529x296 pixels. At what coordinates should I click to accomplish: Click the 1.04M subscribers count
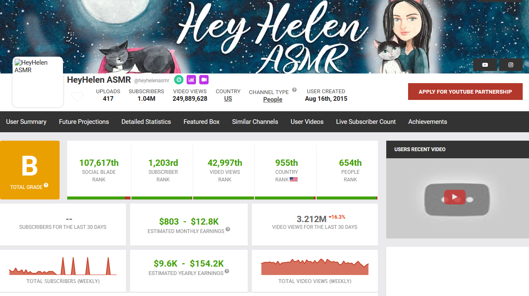(x=146, y=99)
